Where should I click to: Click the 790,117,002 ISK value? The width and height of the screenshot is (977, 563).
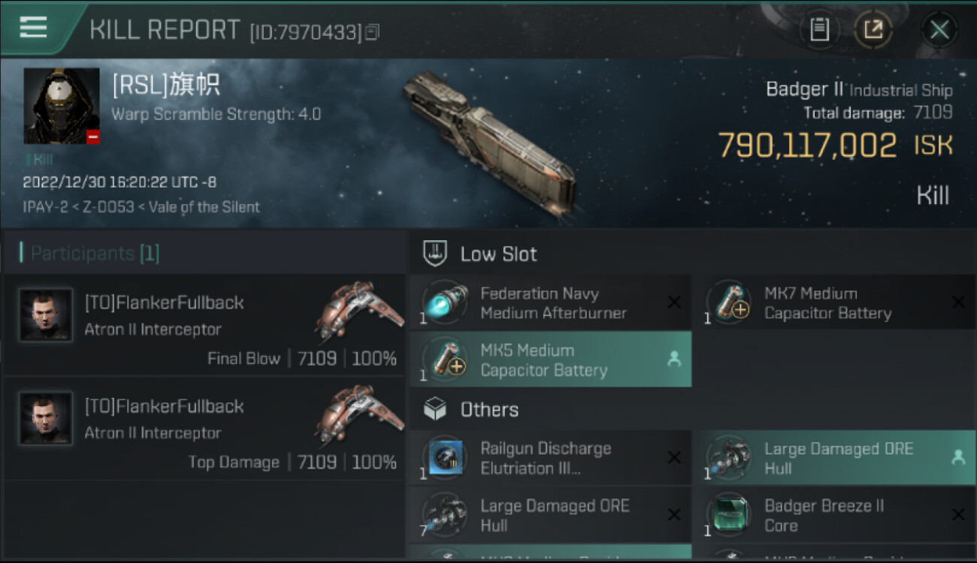[x=807, y=145]
